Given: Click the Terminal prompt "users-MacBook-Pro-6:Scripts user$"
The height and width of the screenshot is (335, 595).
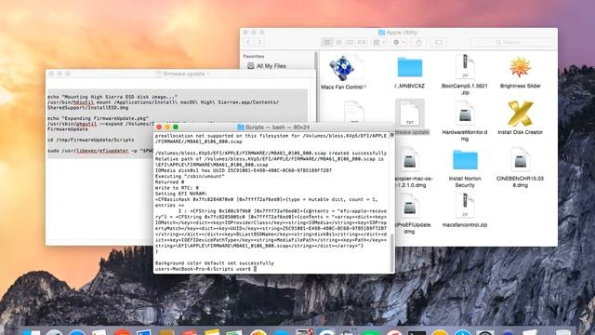Looking at the screenshot, I should pos(203,269).
